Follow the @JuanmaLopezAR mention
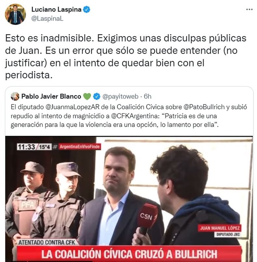The height and width of the screenshot is (262, 257). point(73,107)
